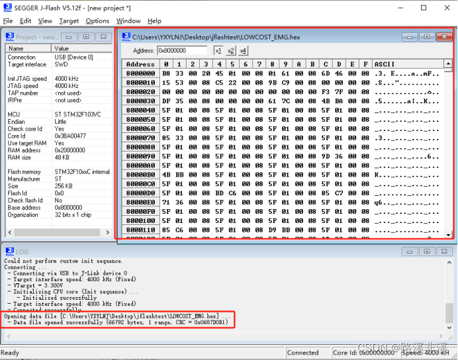
Task: Maximize the J-Flash main window
Action: pyautogui.click(x=424, y=8)
